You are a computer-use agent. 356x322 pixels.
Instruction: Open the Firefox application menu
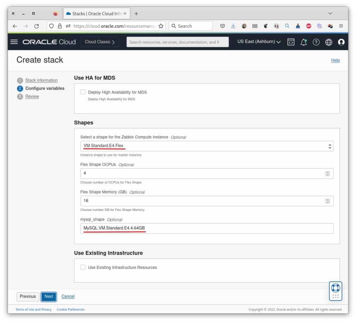pyautogui.click(x=341, y=26)
